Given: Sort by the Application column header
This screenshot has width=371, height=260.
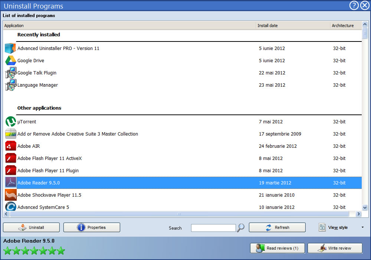Looking at the screenshot, I should coord(129,26).
